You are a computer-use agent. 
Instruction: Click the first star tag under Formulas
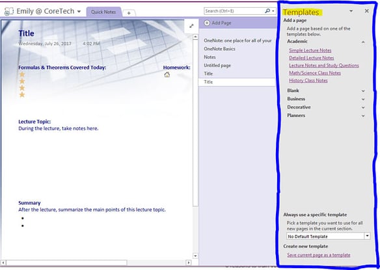22,74
